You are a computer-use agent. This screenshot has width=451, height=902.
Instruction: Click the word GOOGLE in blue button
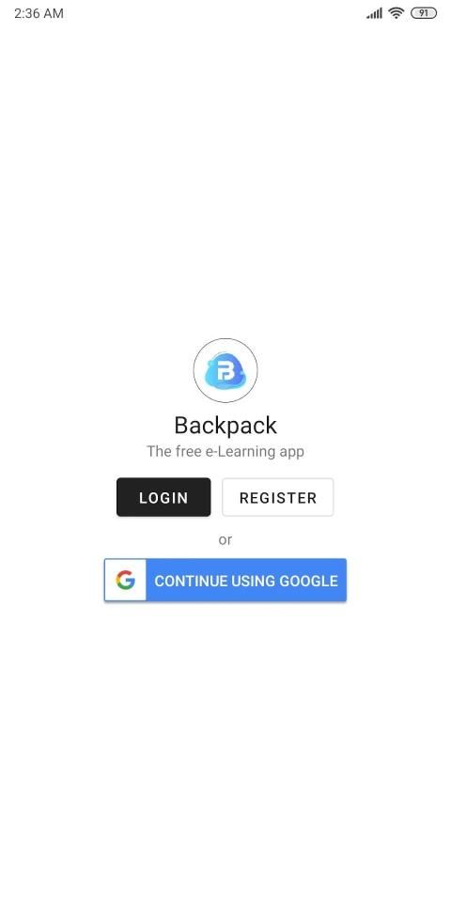click(308, 581)
